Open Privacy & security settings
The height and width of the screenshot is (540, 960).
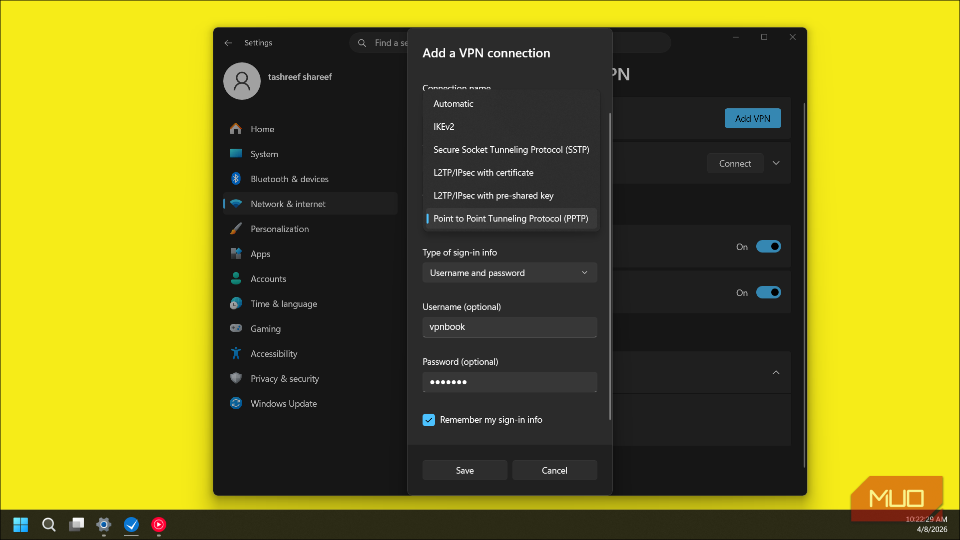click(x=310, y=379)
